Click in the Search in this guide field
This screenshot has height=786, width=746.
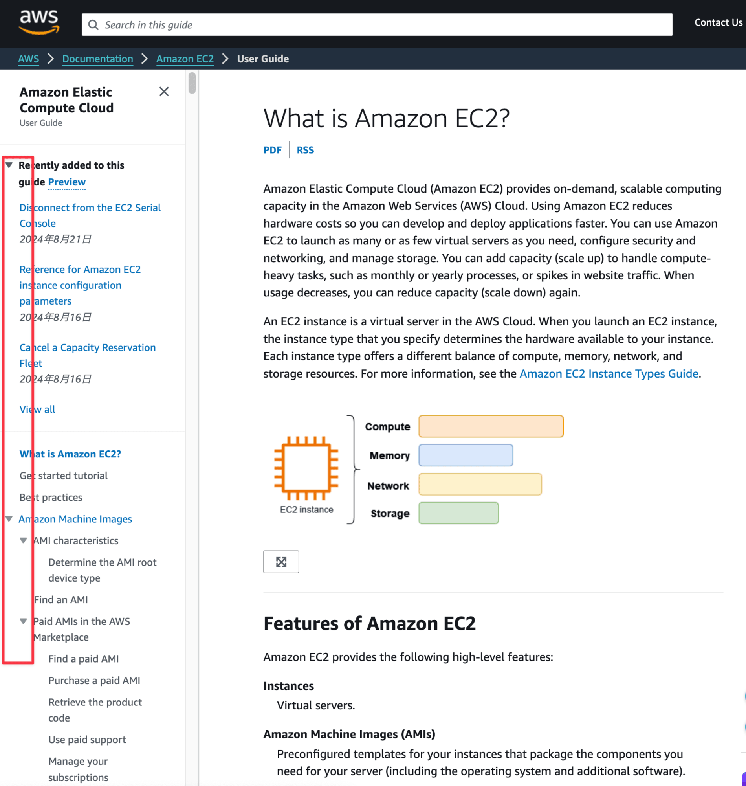point(377,25)
